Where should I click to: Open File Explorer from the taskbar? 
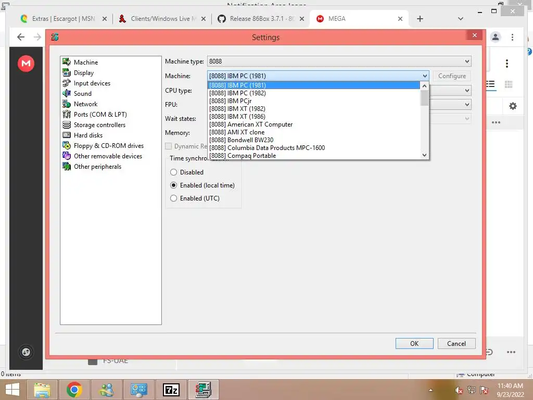42,390
